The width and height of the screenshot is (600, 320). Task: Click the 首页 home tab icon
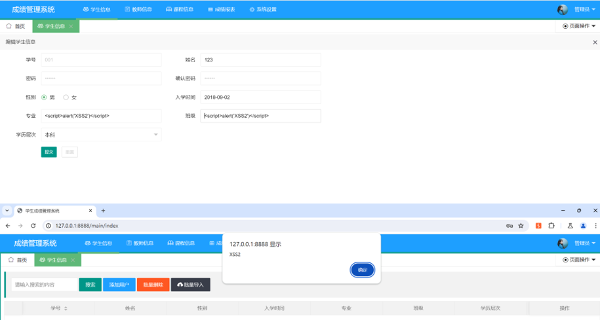pos(9,26)
